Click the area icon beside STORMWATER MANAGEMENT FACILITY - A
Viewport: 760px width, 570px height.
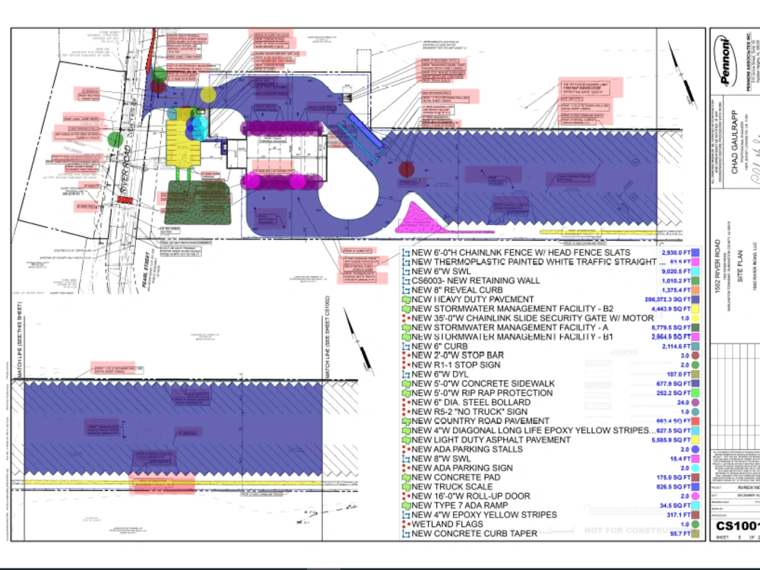[406, 328]
